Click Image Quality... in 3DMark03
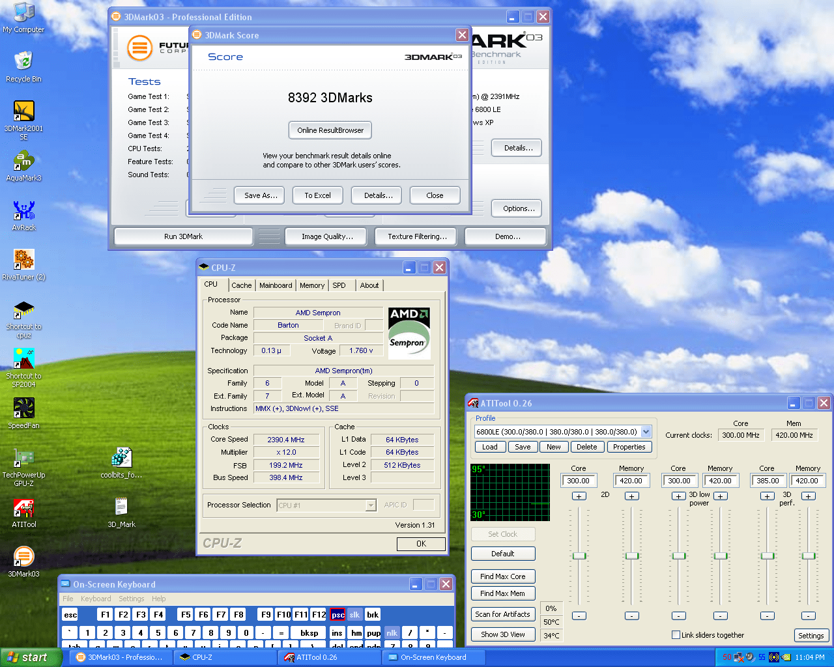The height and width of the screenshot is (667, 834). [x=327, y=236]
